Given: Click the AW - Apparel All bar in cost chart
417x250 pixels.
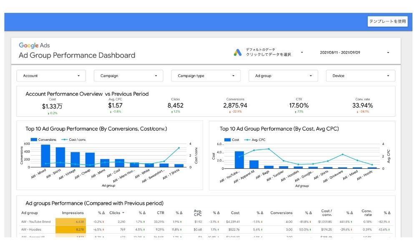Looking at the screenshot, I should pos(254,165).
